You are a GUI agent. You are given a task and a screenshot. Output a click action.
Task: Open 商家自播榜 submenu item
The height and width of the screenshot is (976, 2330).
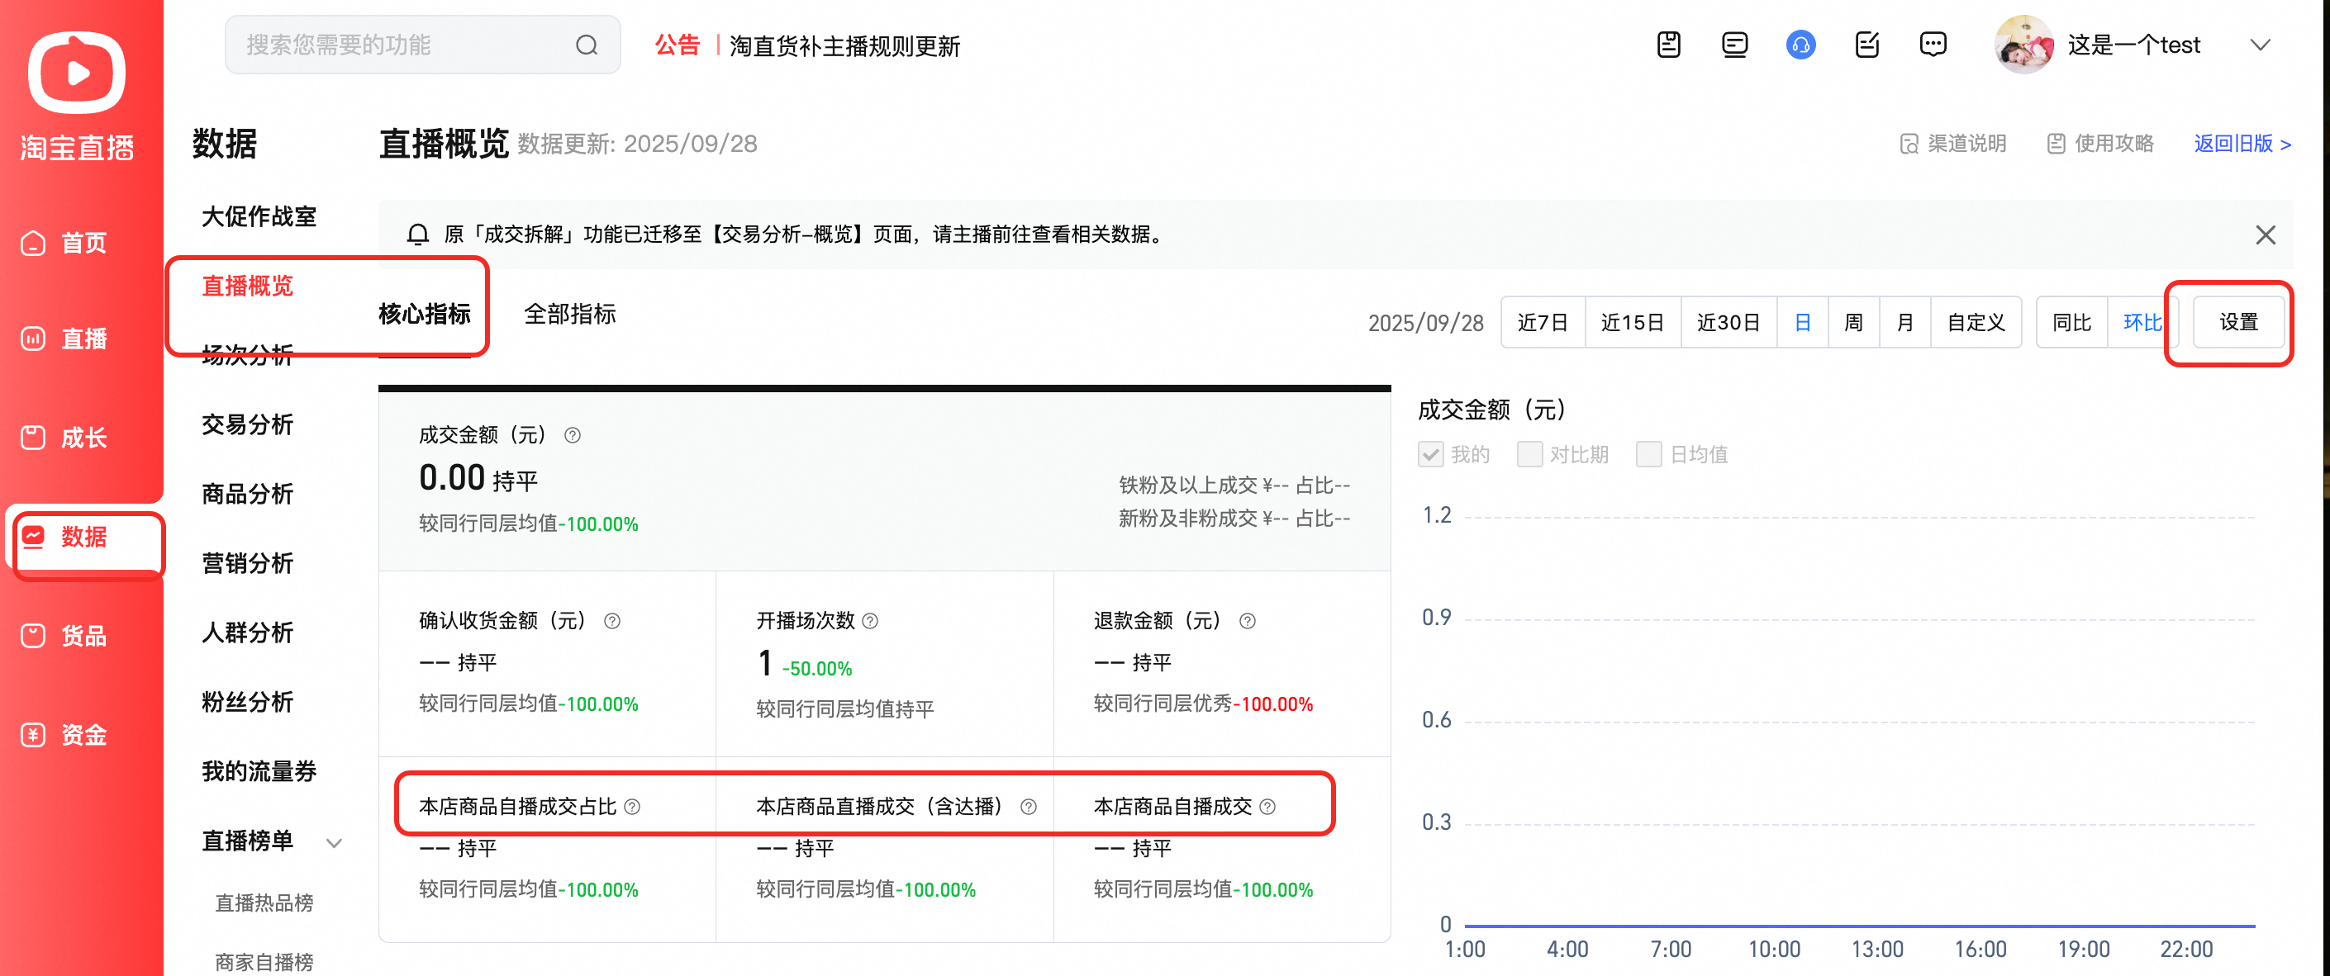click(264, 963)
